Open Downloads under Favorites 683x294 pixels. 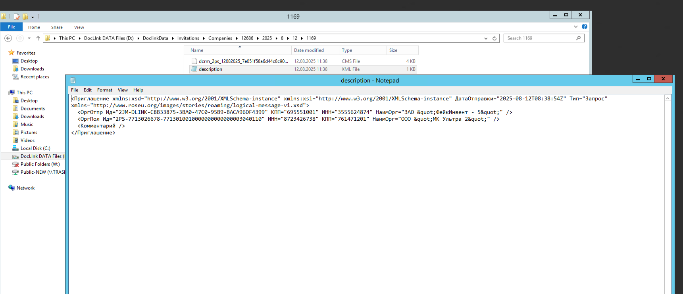tap(32, 69)
